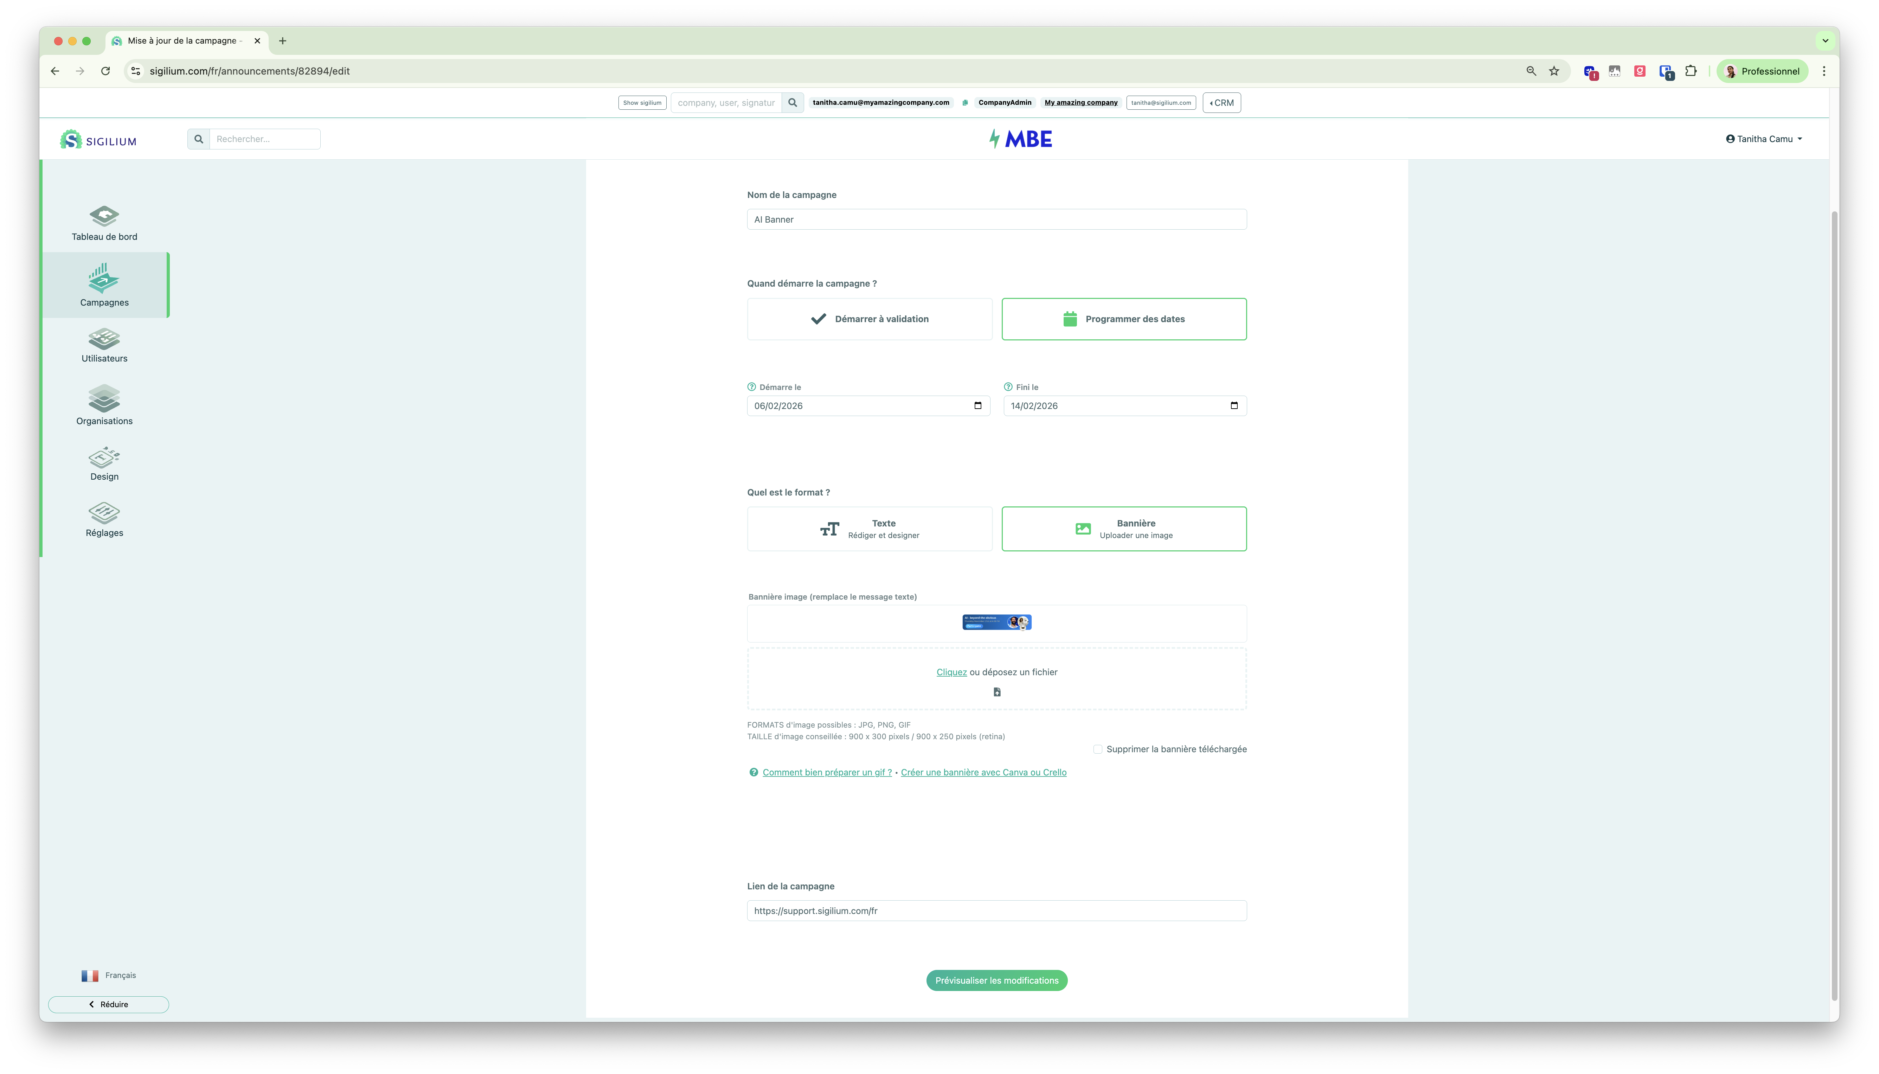Click the admin bar search magnifier button
The image size is (1879, 1074).
(x=793, y=103)
